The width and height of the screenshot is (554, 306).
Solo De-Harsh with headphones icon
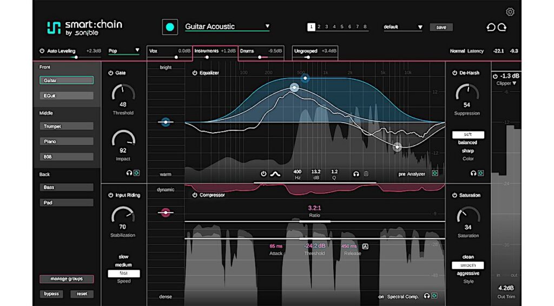click(x=473, y=173)
